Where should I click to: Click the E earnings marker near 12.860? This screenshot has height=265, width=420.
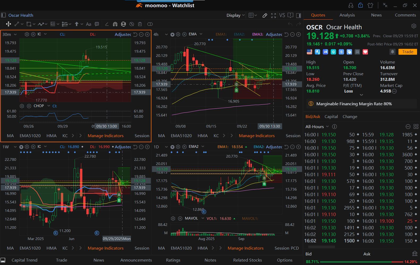tap(204, 212)
